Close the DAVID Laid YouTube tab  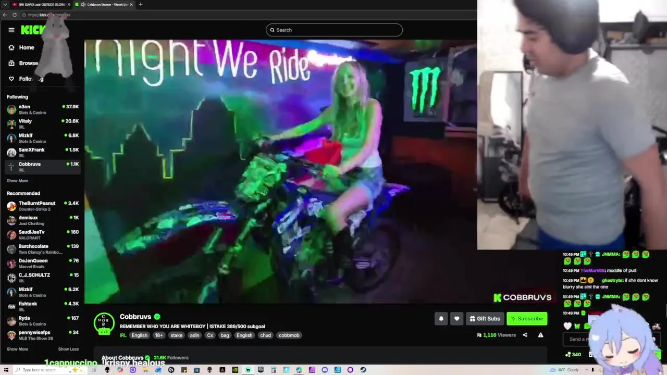[x=68, y=5]
